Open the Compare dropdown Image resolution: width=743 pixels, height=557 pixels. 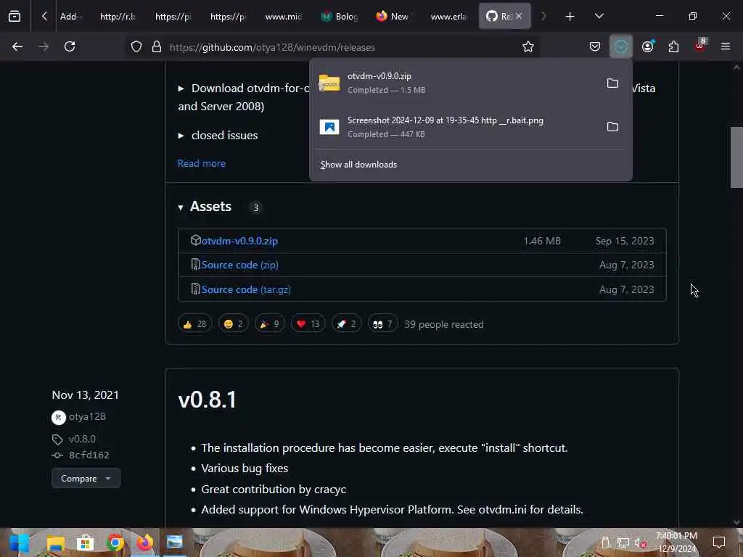pyautogui.click(x=86, y=479)
